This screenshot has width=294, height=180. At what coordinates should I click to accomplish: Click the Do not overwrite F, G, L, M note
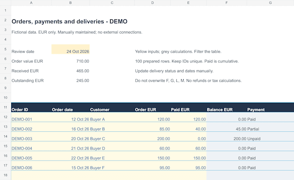[188, 81]
